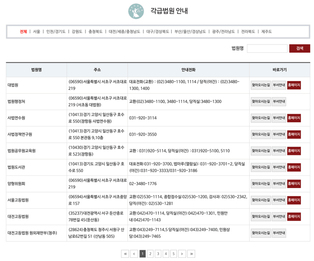Select the 서울 region tab
This screenshot has height=261, width=314.
[37, 31]
